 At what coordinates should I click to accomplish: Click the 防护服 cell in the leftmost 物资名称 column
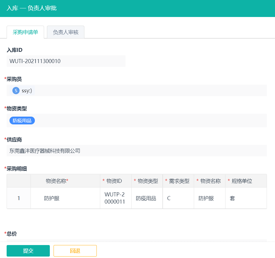point(52,198)
